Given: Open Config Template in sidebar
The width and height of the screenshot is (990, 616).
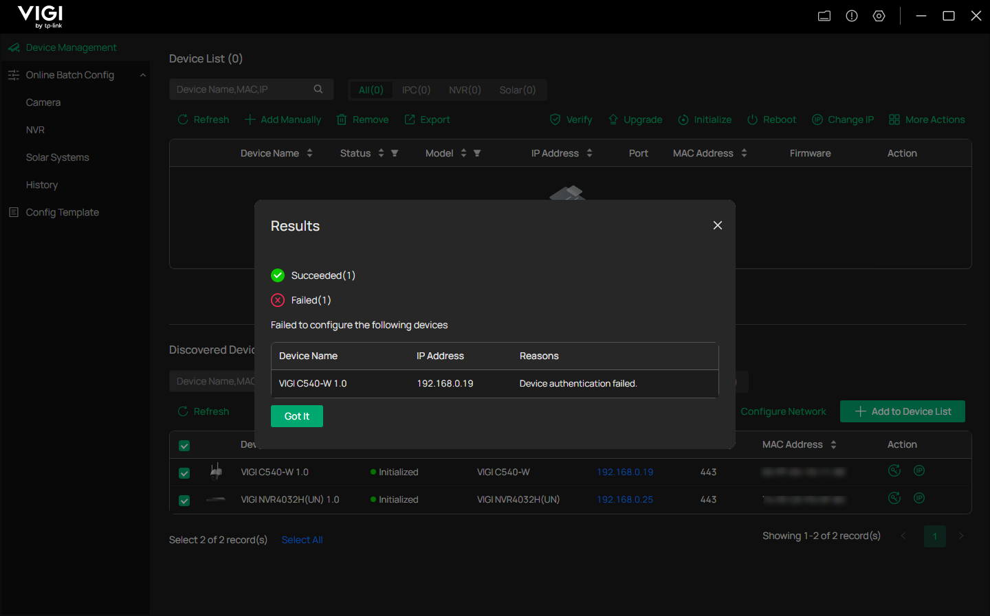Looking at the screenshot, I should [62, 212].
